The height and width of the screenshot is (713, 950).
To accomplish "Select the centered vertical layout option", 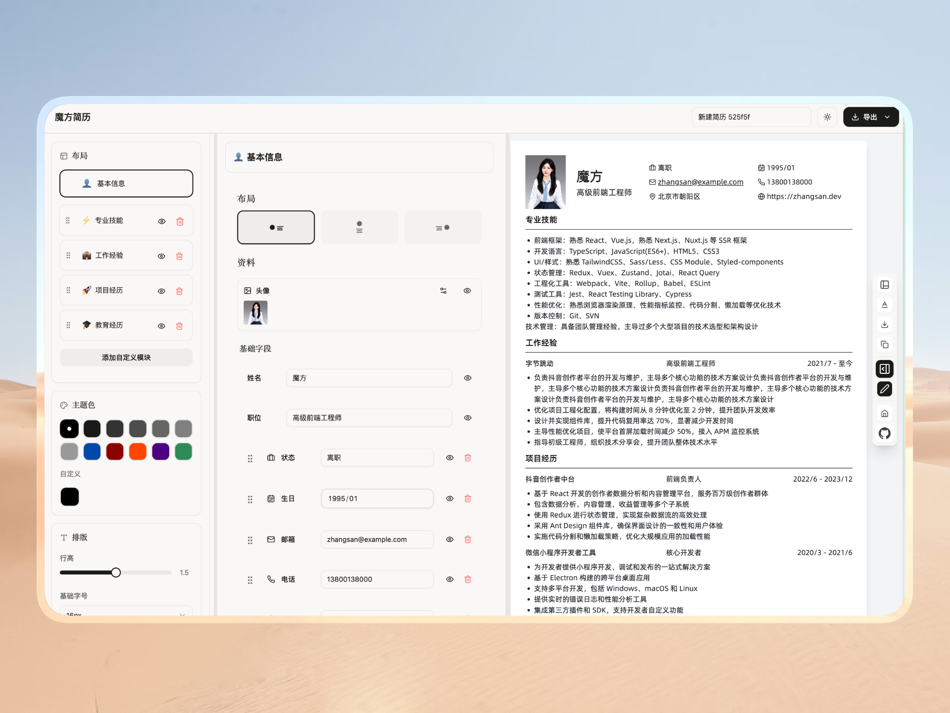I will 359,227.
